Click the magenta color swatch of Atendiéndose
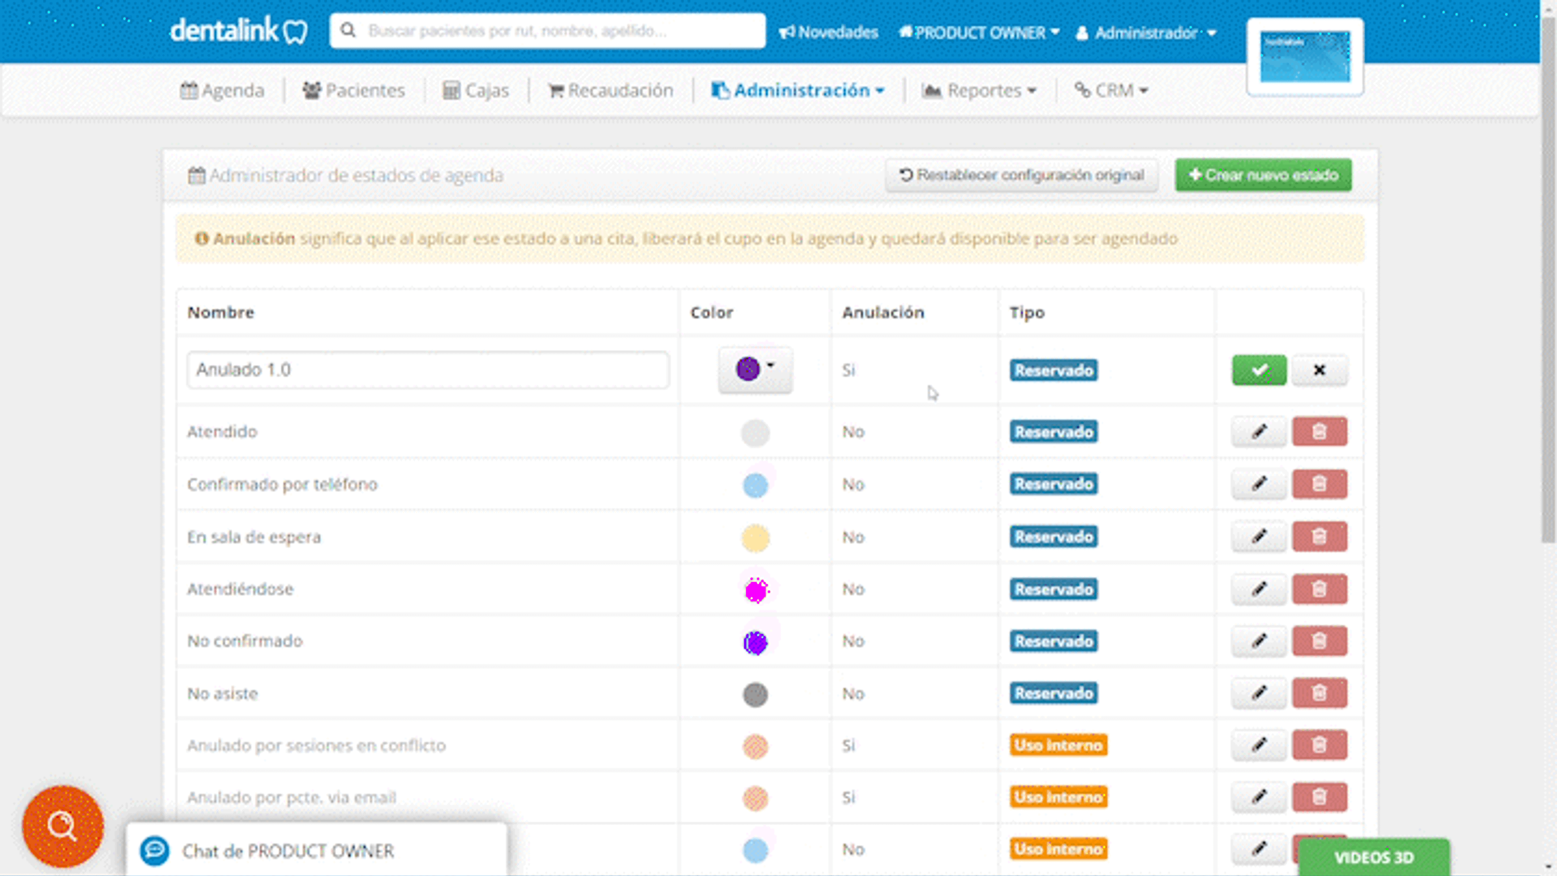Image resolution: width=1557 pixels, height=876 pixels. click(x=755, y=590)
